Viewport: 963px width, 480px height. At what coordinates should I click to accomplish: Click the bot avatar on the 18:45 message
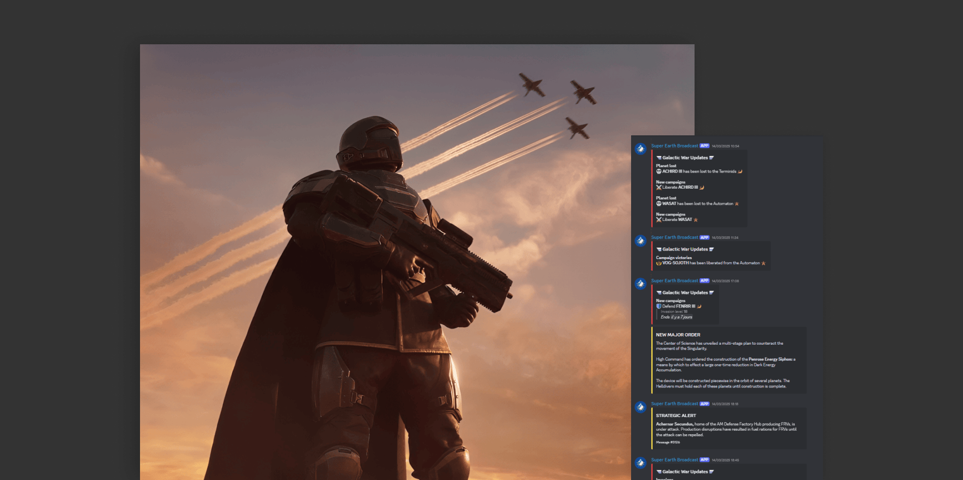tap(641, 463)
